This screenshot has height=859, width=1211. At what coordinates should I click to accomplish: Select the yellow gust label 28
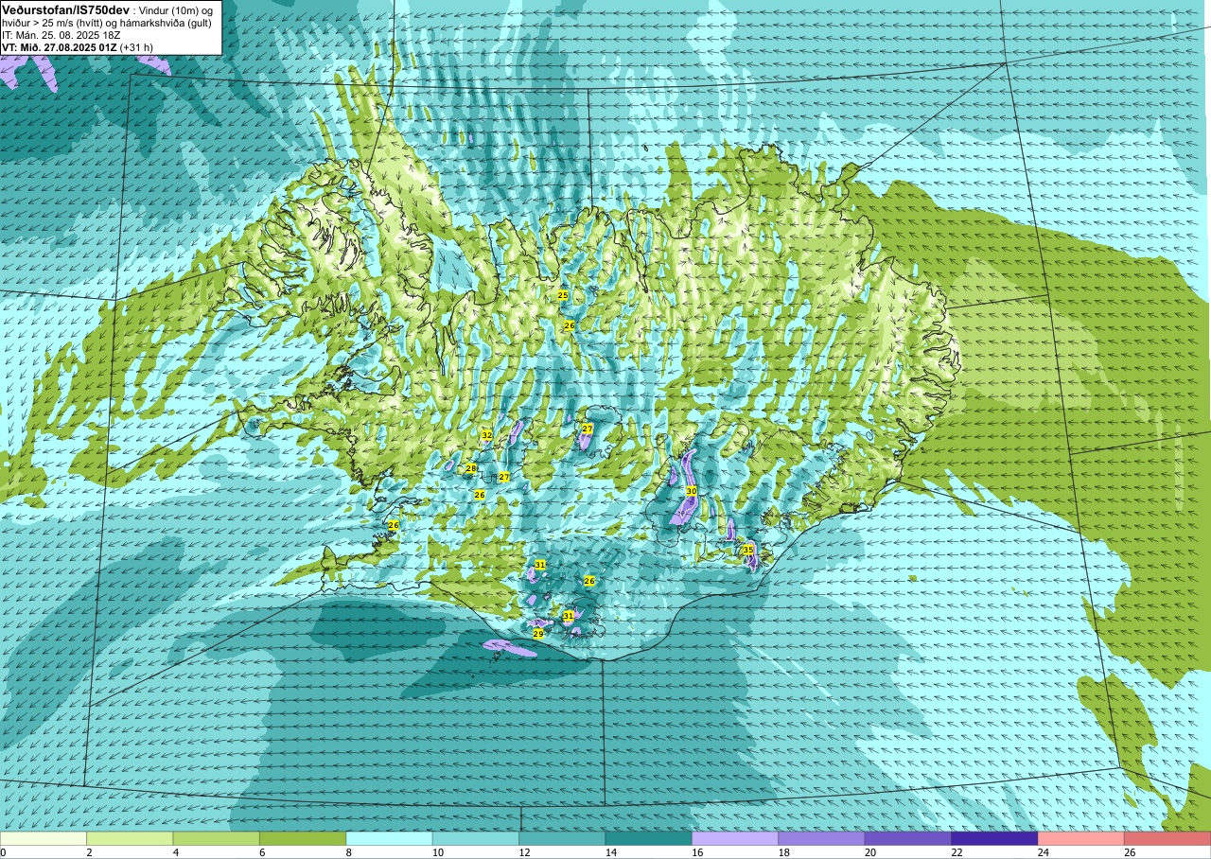471,469
